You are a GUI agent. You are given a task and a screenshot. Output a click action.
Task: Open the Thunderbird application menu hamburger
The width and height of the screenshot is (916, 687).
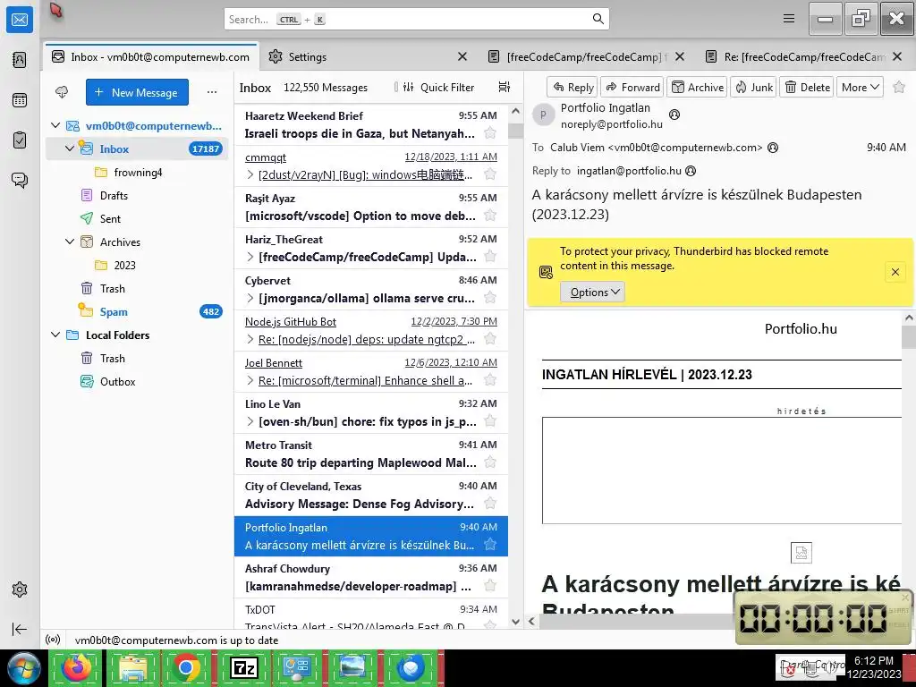point(789,19)
